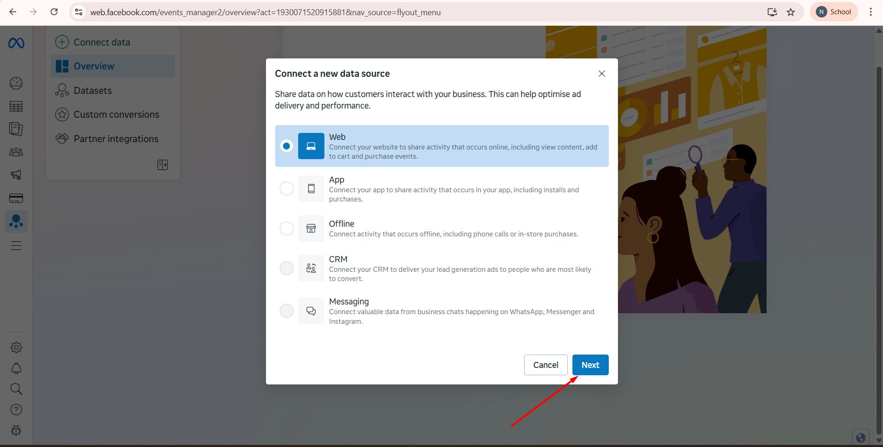The width and height of the screenshot is (883, 447).
Task: Open the Audiences people icon in sidebar
Action: (16, 152)
